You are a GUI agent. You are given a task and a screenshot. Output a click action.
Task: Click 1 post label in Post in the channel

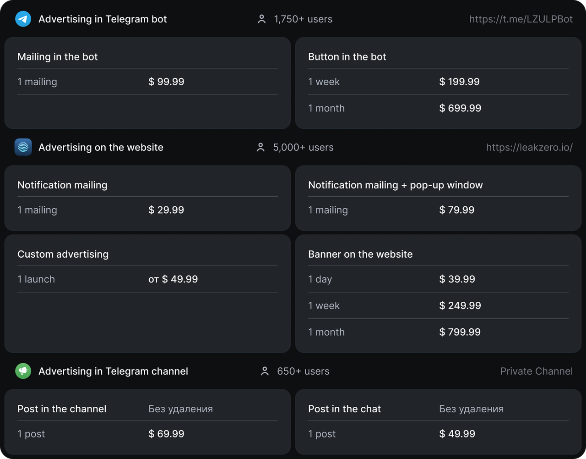(x=31, y=434)
